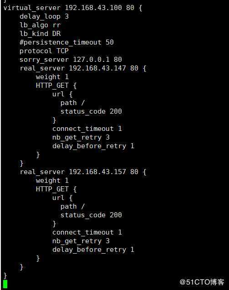The image size is (229, 290).
Task: Click the first HTTP_GET opening line
Action: (56, 85)
